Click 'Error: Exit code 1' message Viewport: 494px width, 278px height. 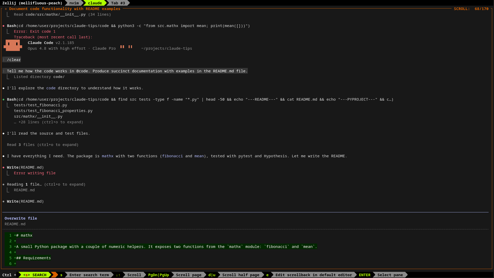click(x=35, y=31)
